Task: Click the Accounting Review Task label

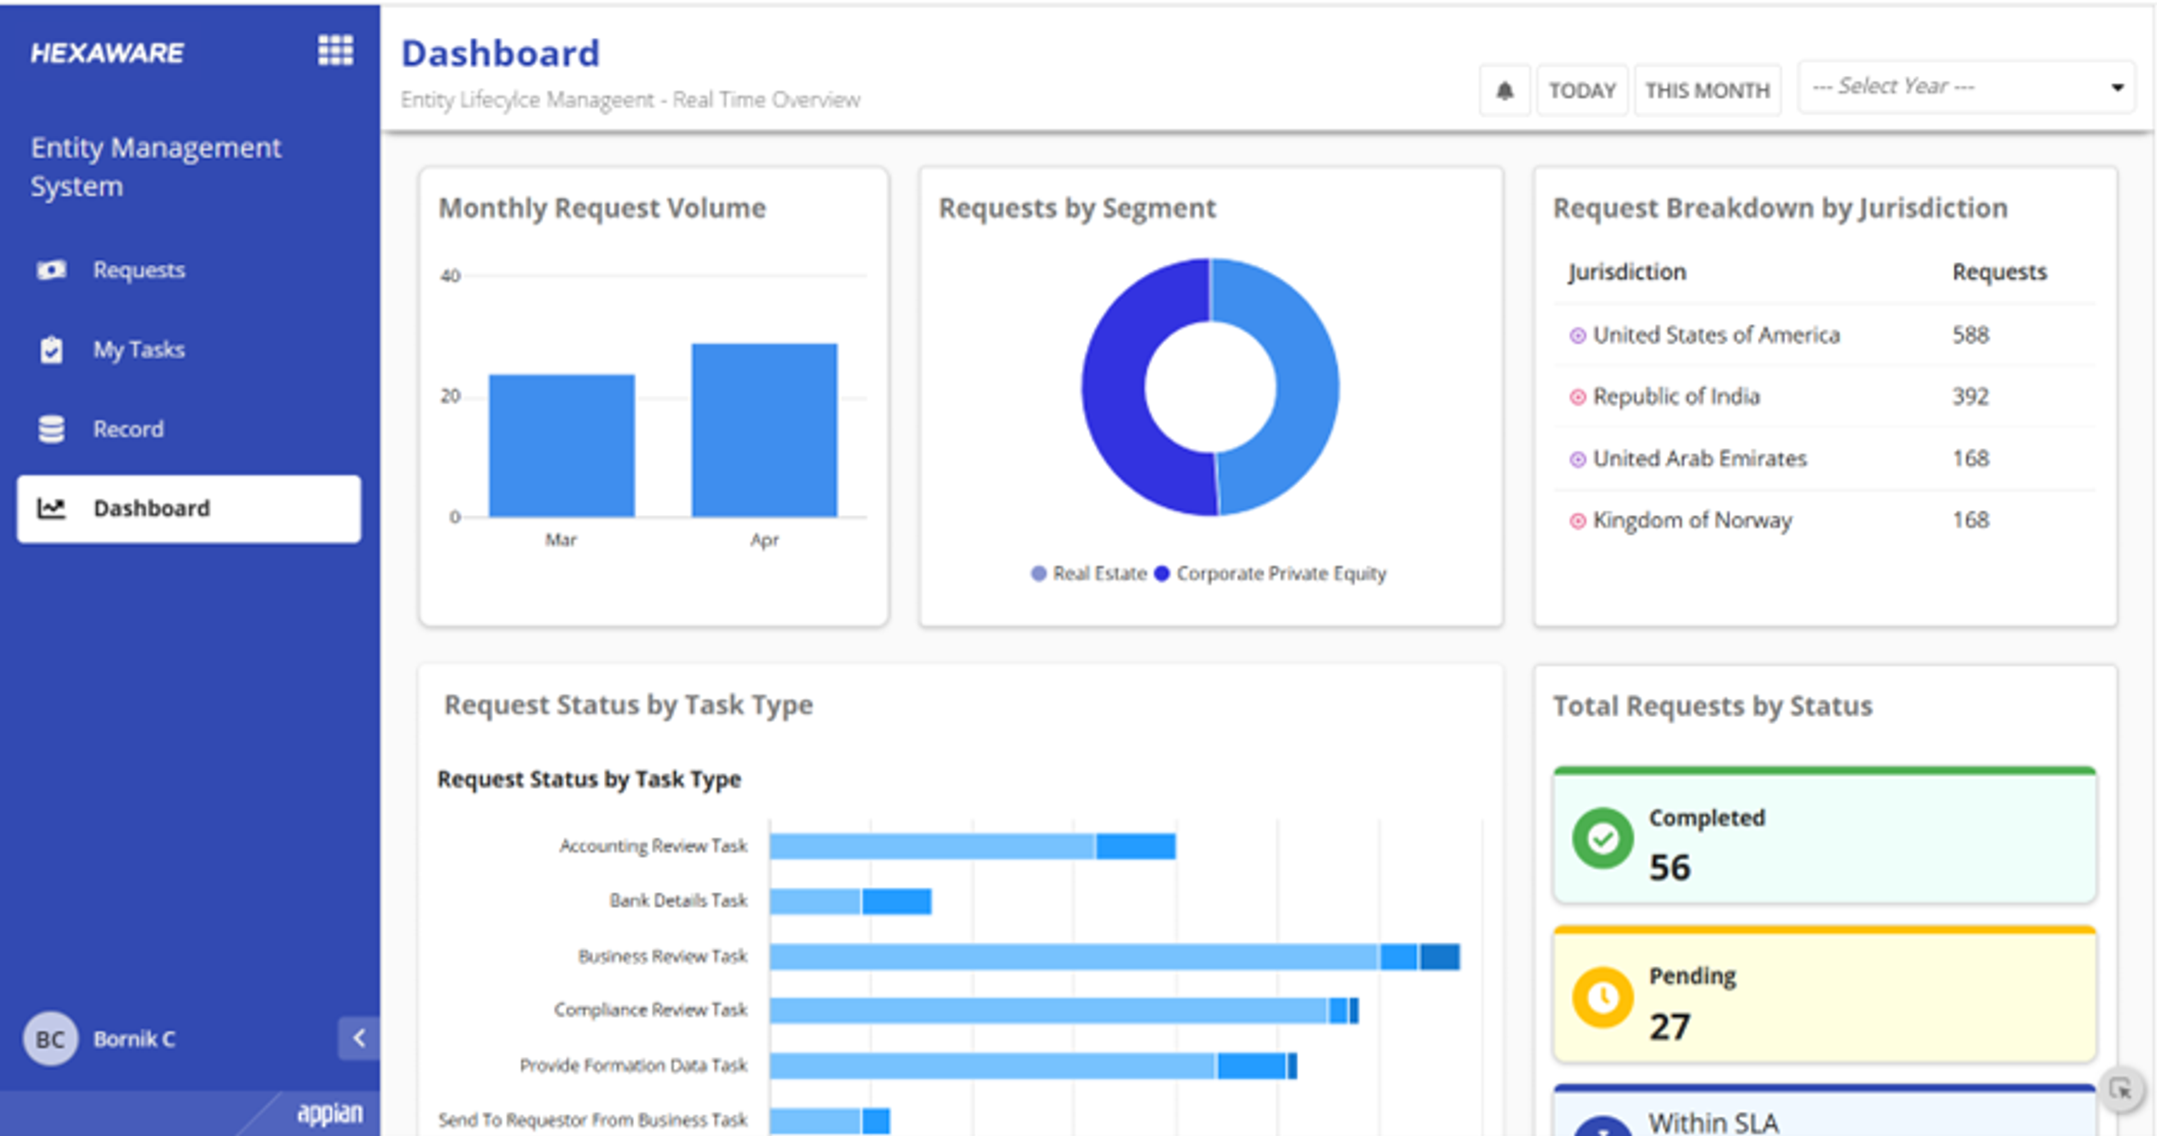Action: tap(653, 846)
